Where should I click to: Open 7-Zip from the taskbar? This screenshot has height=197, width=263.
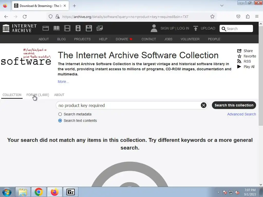[71, 192]
